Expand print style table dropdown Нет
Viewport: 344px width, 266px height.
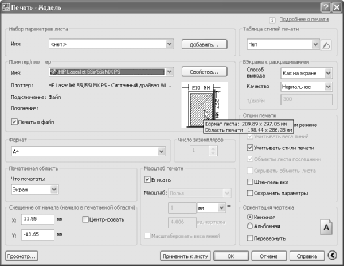coord(283,45)
